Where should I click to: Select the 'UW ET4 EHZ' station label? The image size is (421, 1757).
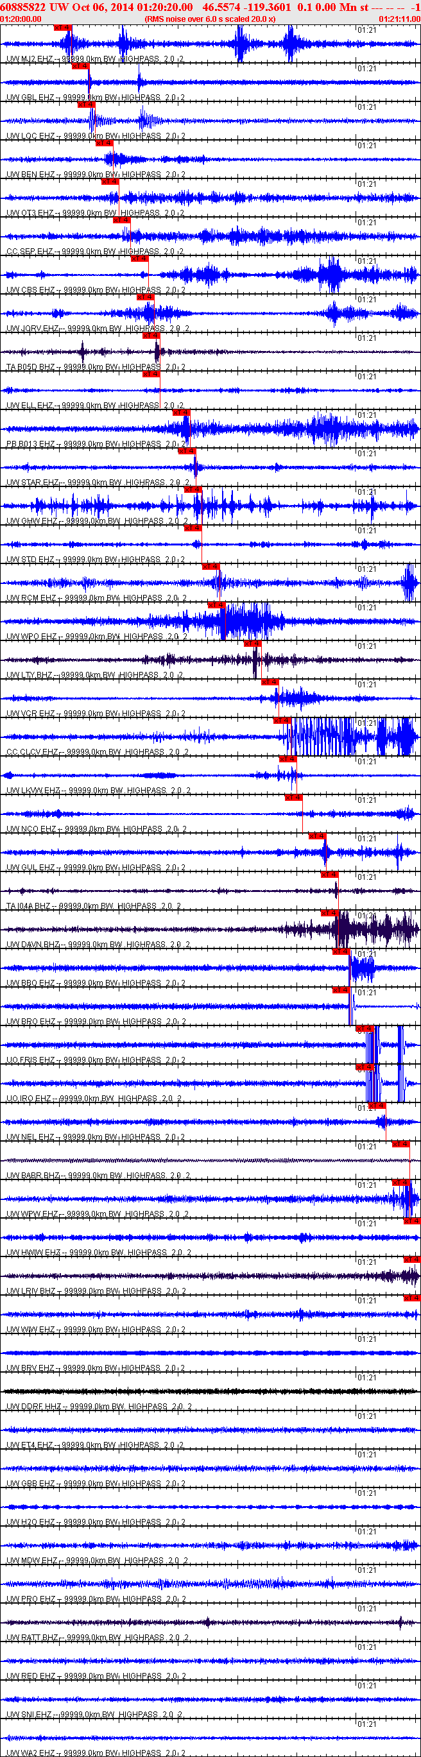[x=30, y=1446]
